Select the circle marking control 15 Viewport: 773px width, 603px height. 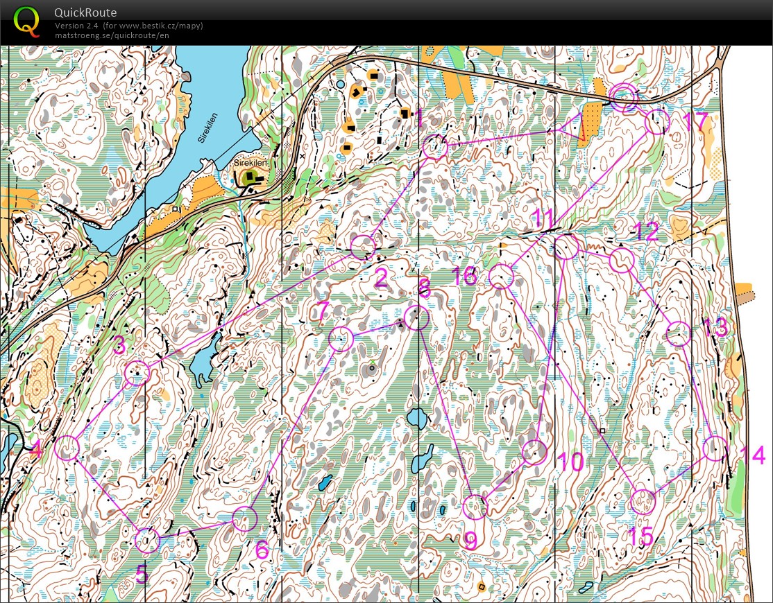point(643,502)
